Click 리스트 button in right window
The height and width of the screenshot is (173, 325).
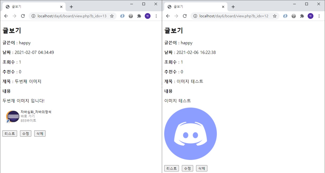point(172,168)
